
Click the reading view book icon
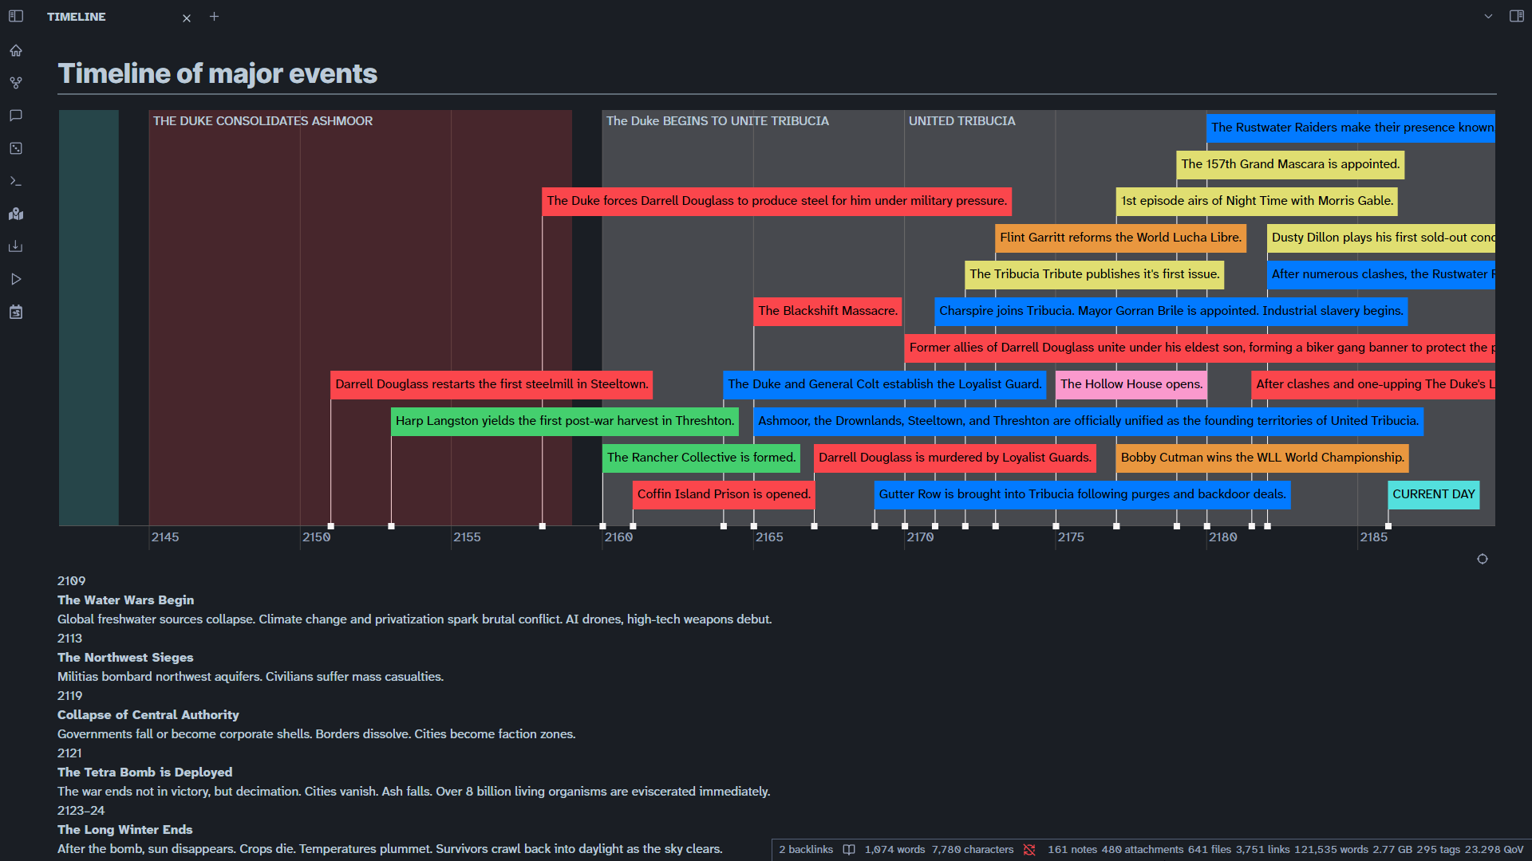849,850
